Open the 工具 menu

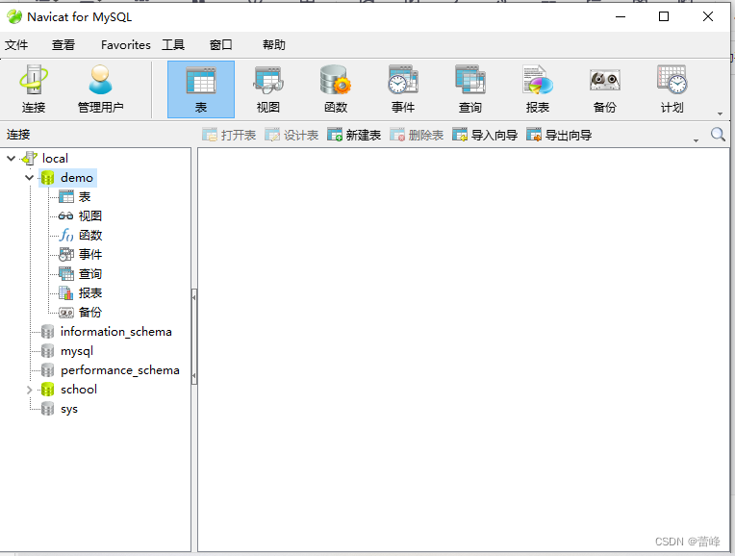point(173,45)
